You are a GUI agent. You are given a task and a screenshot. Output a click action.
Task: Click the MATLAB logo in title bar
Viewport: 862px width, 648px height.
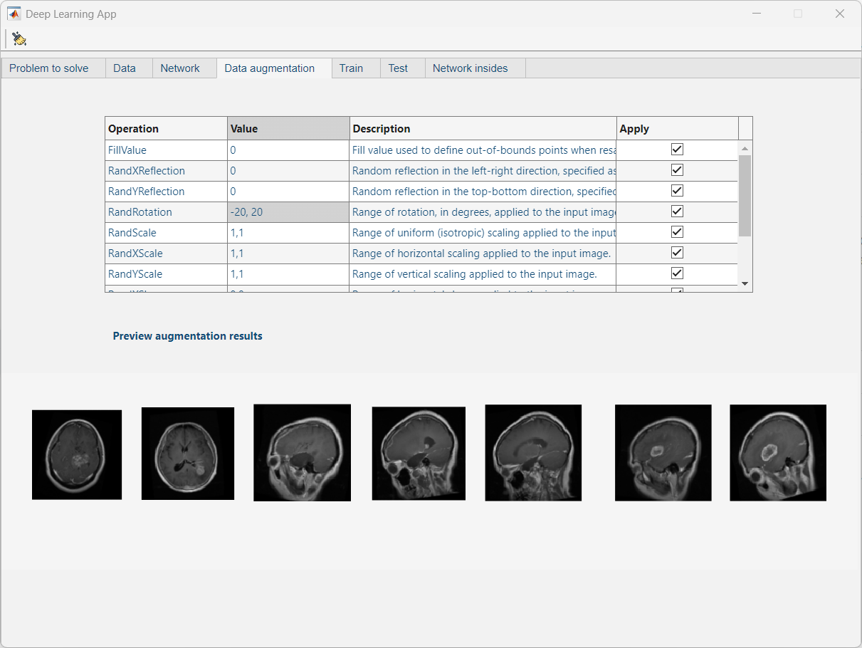click(x=14, y=14)
